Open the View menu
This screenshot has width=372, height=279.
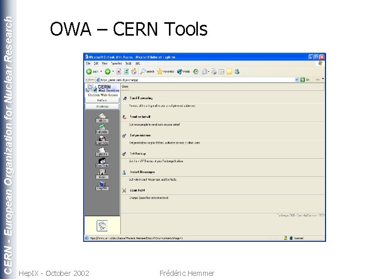click(104, 64)
